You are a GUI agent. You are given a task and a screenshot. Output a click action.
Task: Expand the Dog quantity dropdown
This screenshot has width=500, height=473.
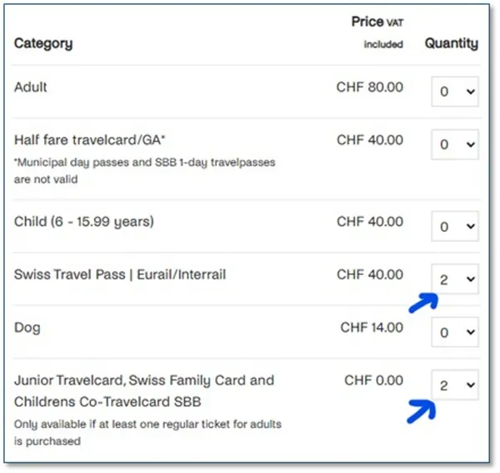[455, 331]
